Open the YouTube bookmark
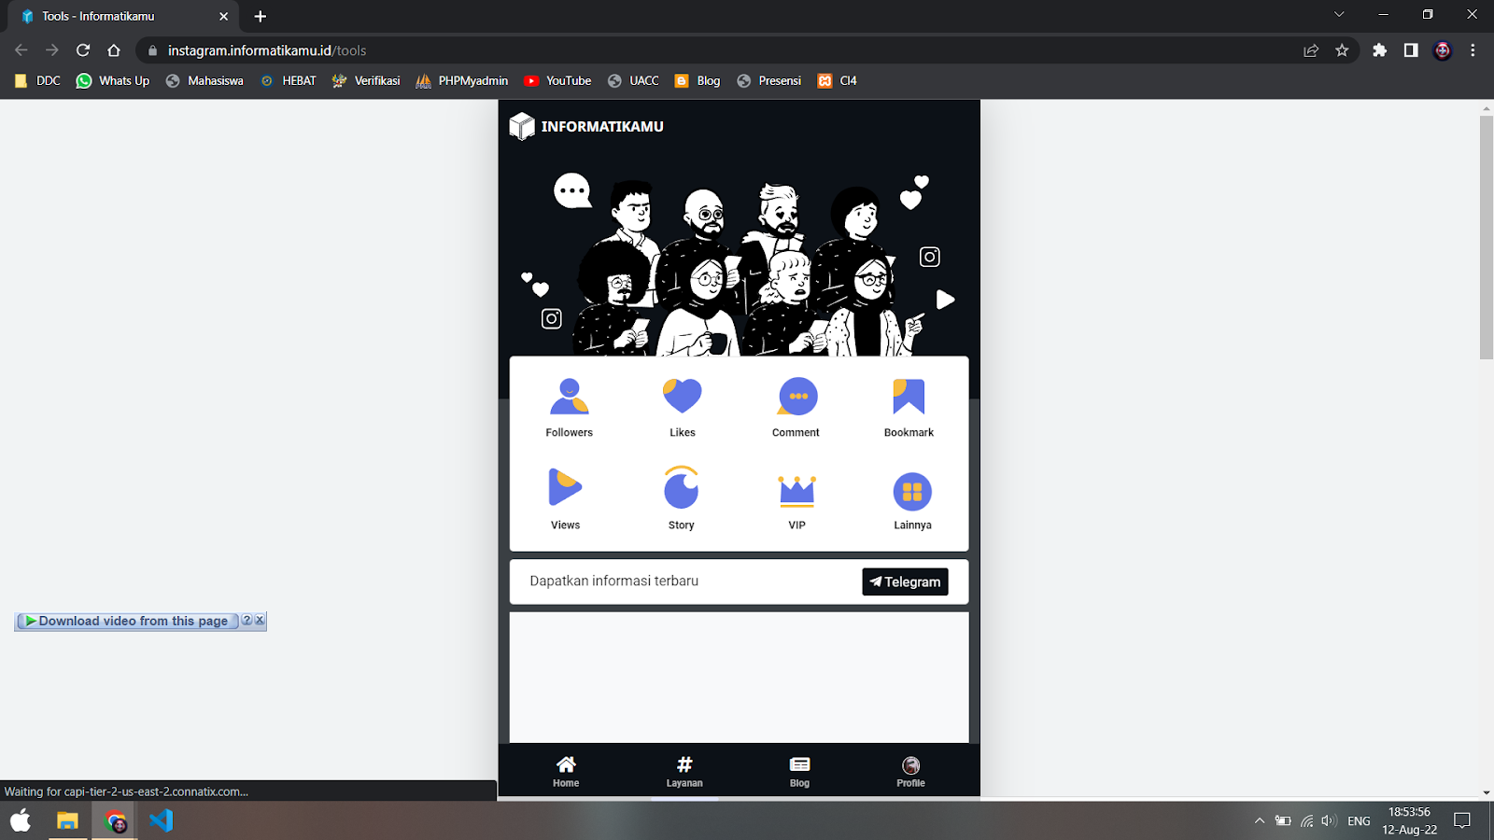 557,81
